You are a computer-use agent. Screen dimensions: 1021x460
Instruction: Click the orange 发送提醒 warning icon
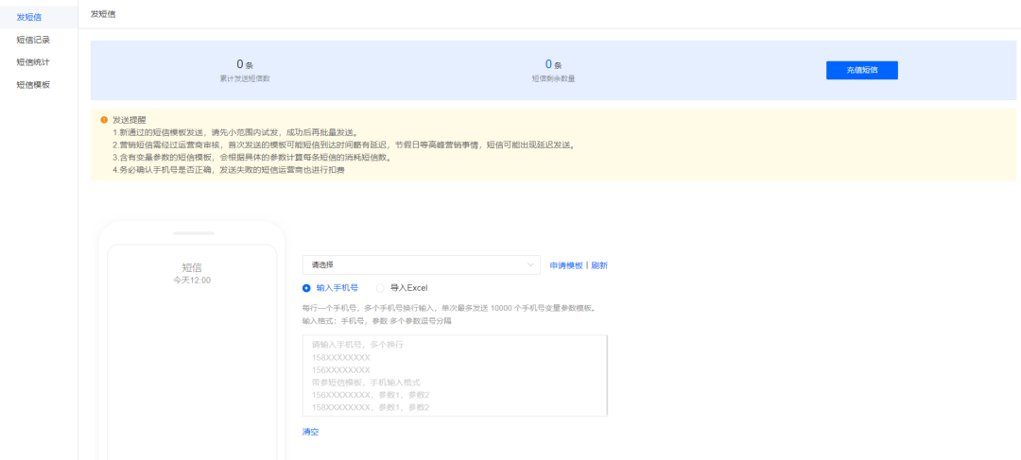coord(104,120)
